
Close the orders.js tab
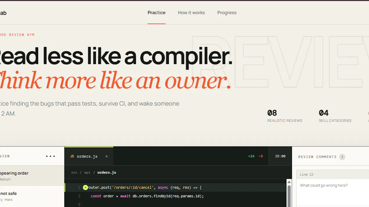click(x=107, y=156)
